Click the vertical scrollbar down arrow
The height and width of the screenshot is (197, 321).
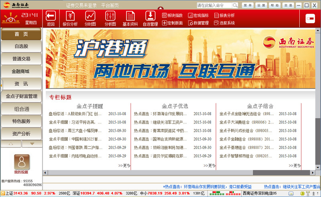(318, 168)
